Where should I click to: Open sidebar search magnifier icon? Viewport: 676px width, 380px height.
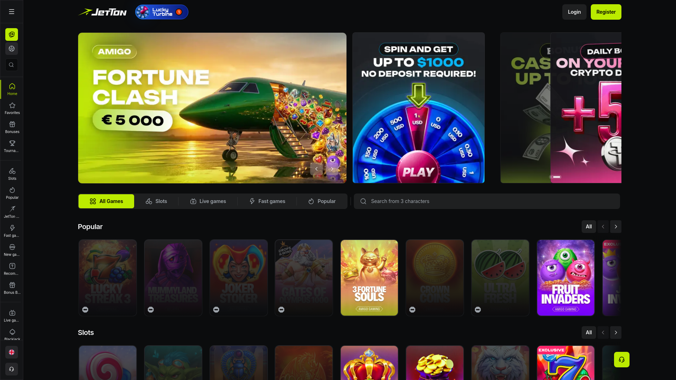(11, 65)
